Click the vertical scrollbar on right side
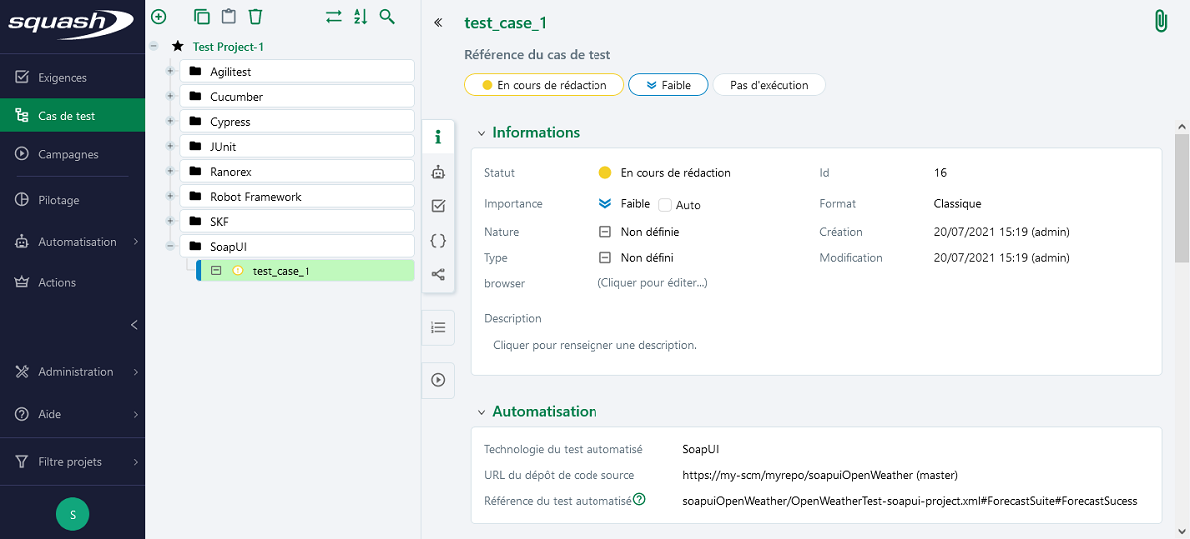Screen dimensions: 1190x539 point(1182,200)
